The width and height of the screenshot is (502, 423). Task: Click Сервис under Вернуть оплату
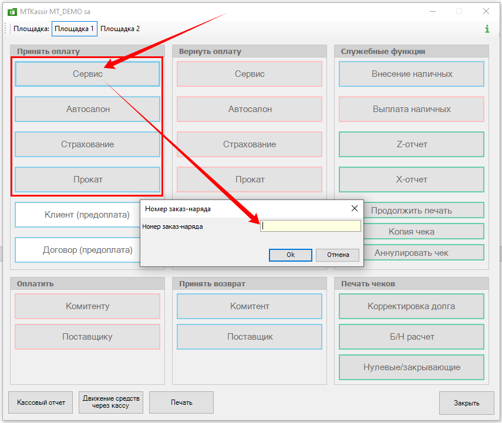[x=250, y=74]
